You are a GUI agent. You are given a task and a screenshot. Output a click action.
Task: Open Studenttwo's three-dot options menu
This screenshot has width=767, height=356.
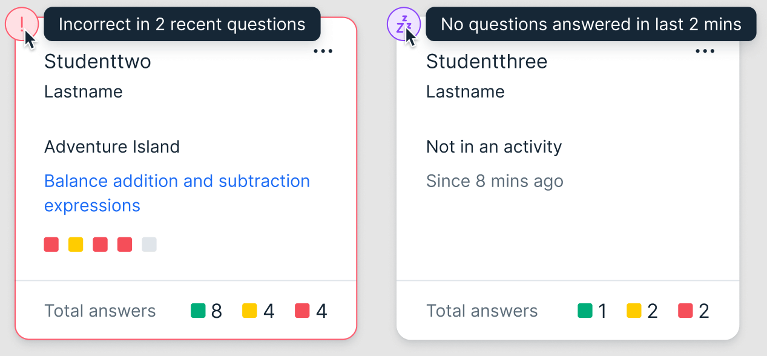coord(323,51)
